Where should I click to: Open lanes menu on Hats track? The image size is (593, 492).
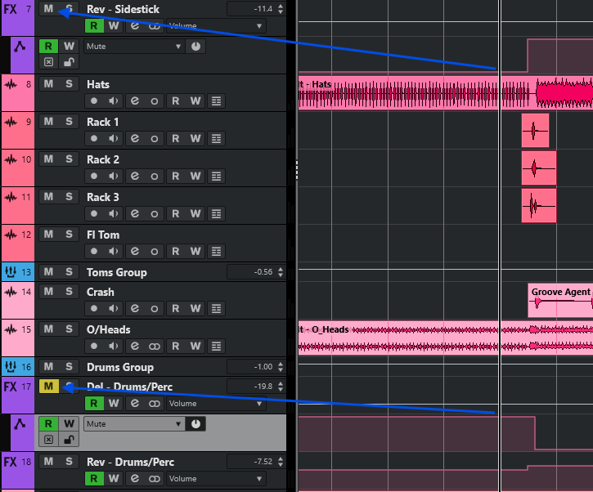pyautogui.click(x=216, y=101)
